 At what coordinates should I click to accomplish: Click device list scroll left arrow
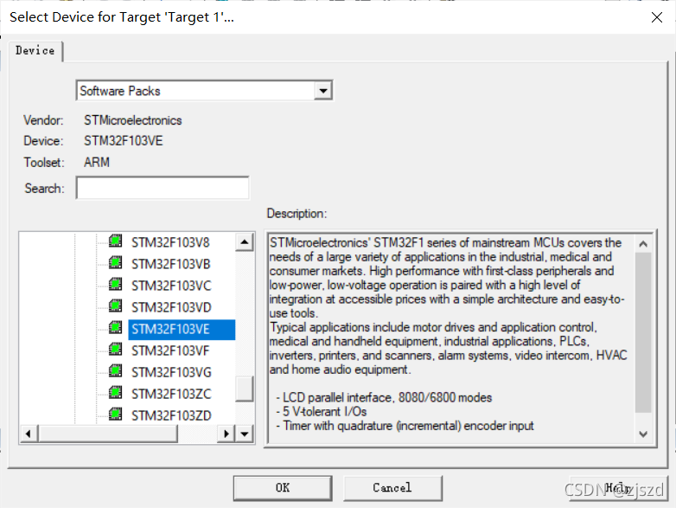pyautogui.click(x=29, y=434)
